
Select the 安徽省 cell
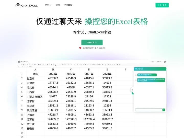click(x=35, y=129)
